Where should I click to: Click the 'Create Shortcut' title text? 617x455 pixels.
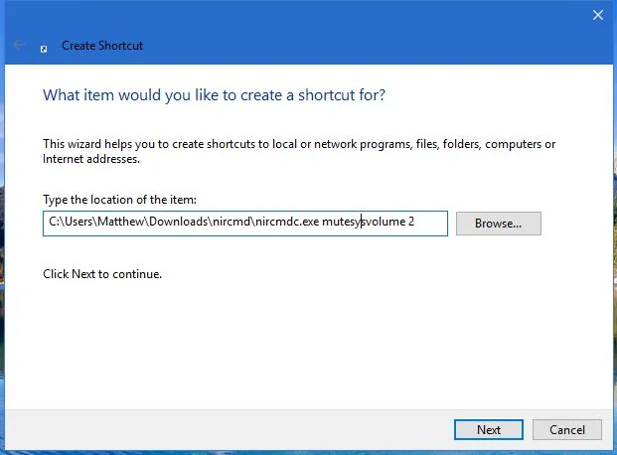pyautogui.click(x=102, y=46)
